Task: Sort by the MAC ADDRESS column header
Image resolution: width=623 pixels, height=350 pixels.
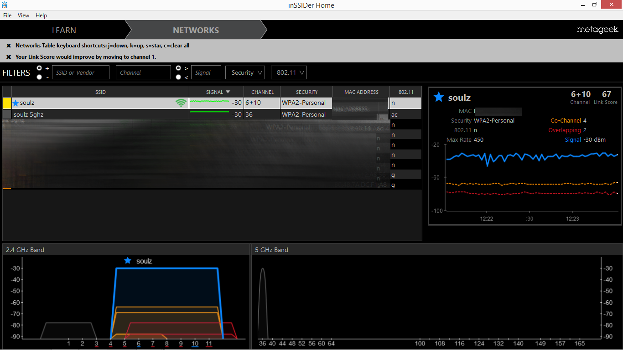Action: tap(361, 92)
